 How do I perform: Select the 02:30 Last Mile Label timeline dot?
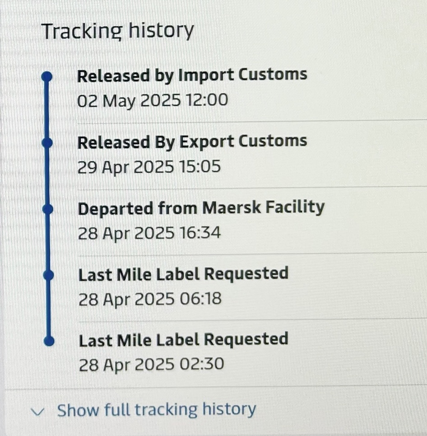(x=49, y=341)
